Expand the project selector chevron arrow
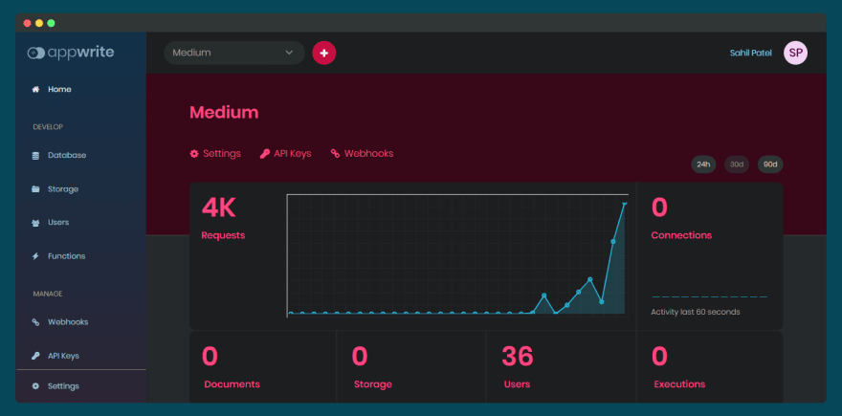This screenshot has width=842, height=416. point(289,53)
